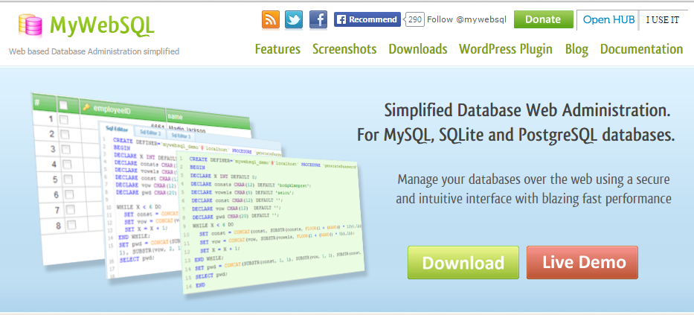694x315 pixels.
Task: Select the Sql Editor 3 tab
Action: click(x=181, y=135)
